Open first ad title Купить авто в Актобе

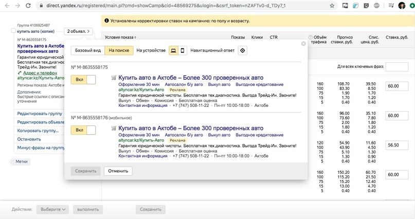(x=191, y=78)
